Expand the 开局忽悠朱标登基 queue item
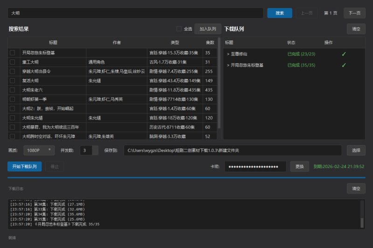Screen dimensions: 373x248 coord(228,65)
